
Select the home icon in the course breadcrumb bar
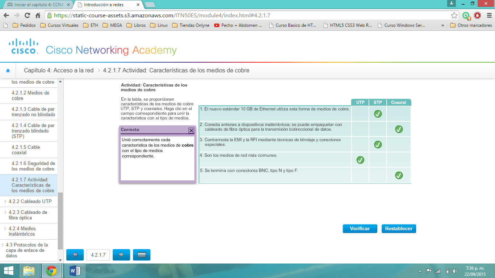(8, 70)
